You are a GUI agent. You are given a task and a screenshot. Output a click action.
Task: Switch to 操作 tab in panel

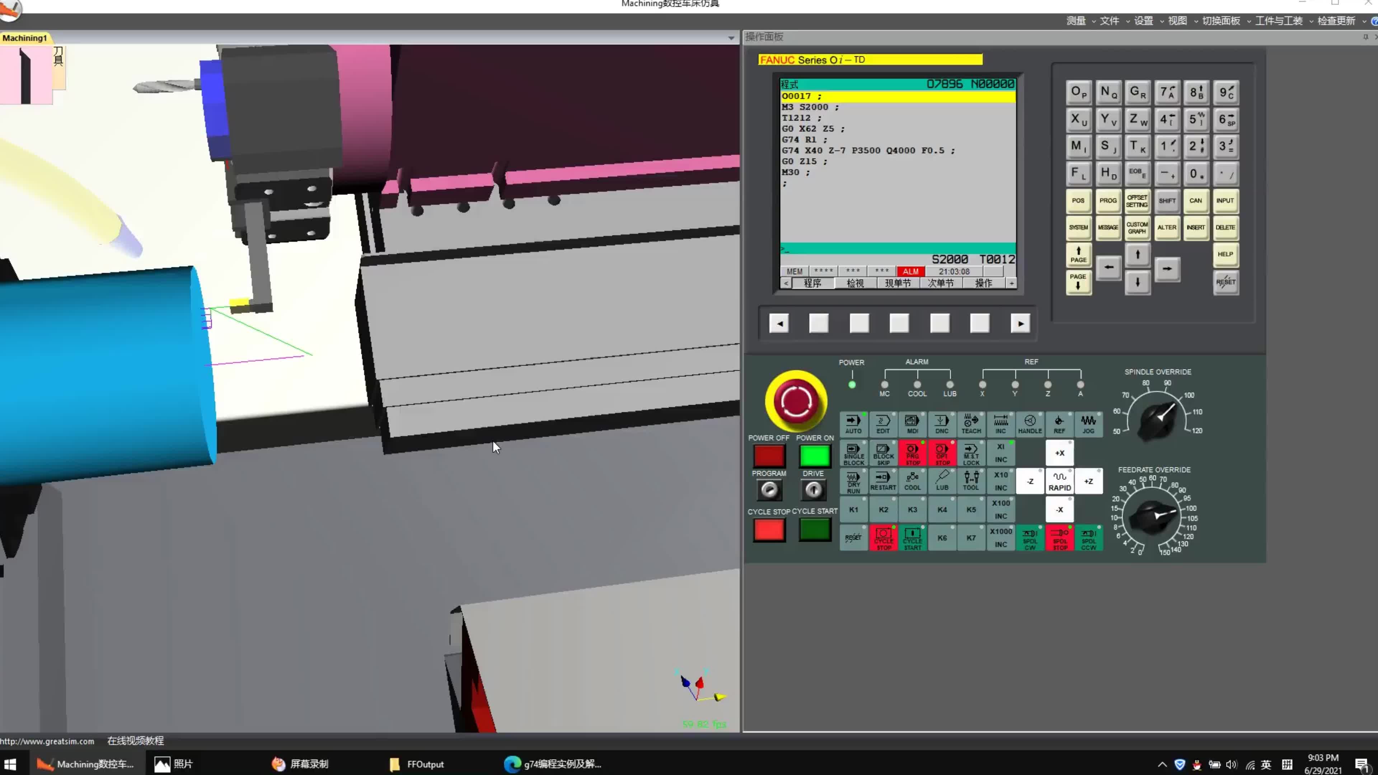pos(984,284)
